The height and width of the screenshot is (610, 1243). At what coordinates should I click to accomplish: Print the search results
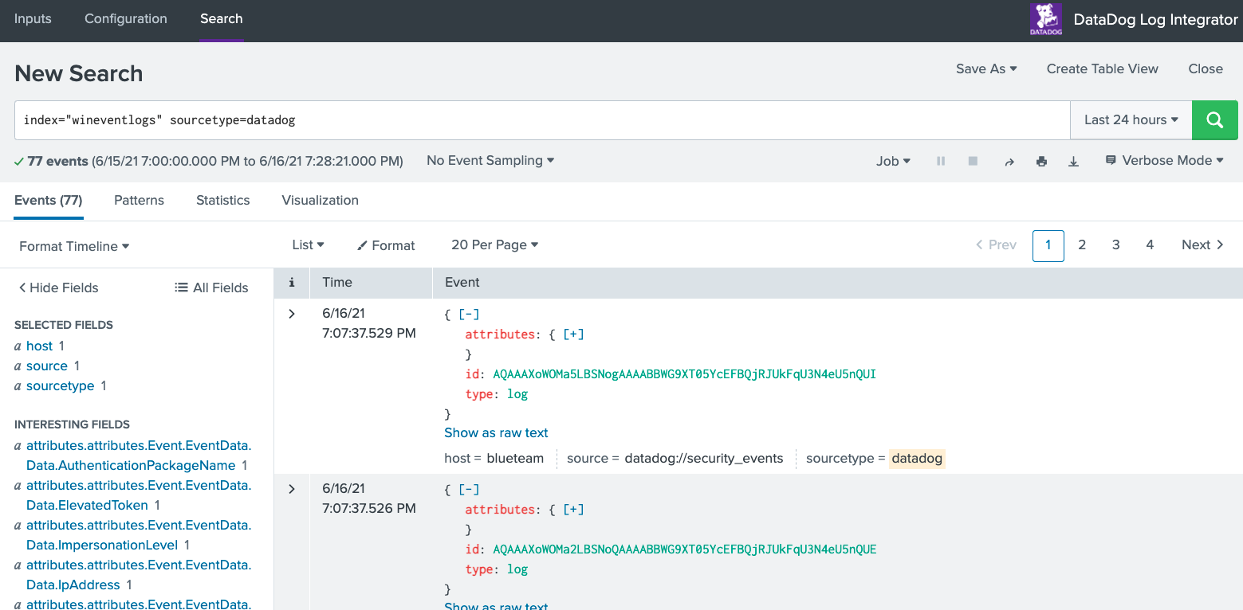coord(1041,160)
